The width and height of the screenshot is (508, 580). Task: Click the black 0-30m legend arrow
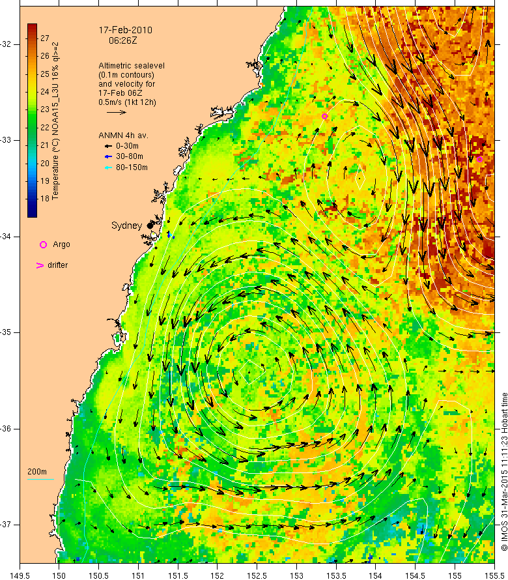tap(108, 146)
